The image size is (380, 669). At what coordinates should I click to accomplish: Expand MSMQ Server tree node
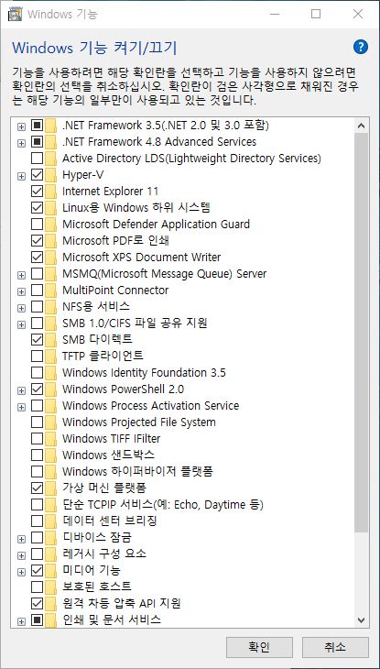point(21,275)
